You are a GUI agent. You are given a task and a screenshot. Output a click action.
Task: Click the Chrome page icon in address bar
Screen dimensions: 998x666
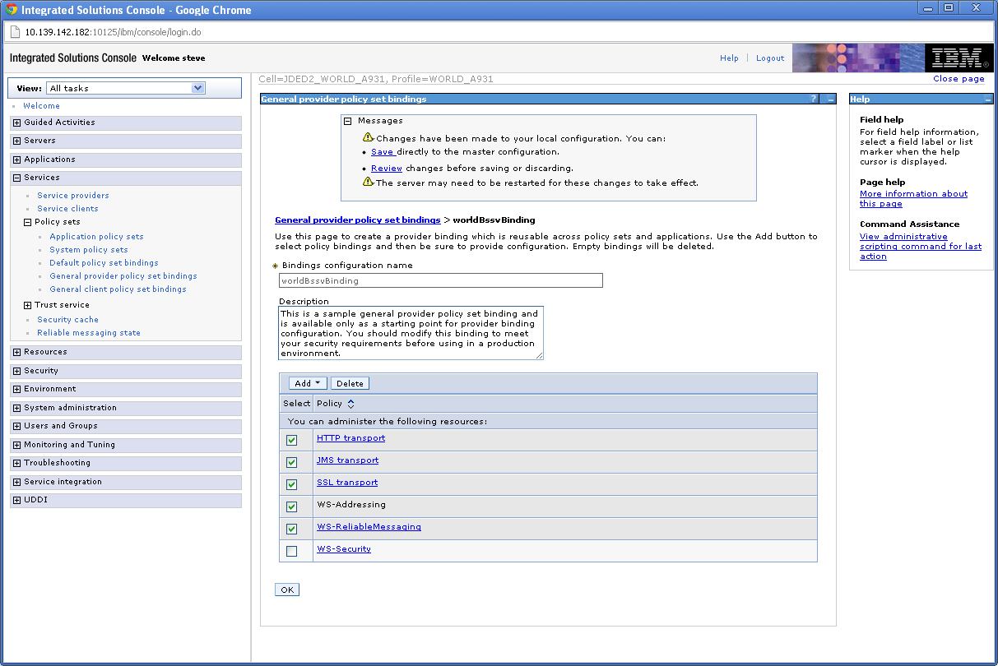(14, 32)
